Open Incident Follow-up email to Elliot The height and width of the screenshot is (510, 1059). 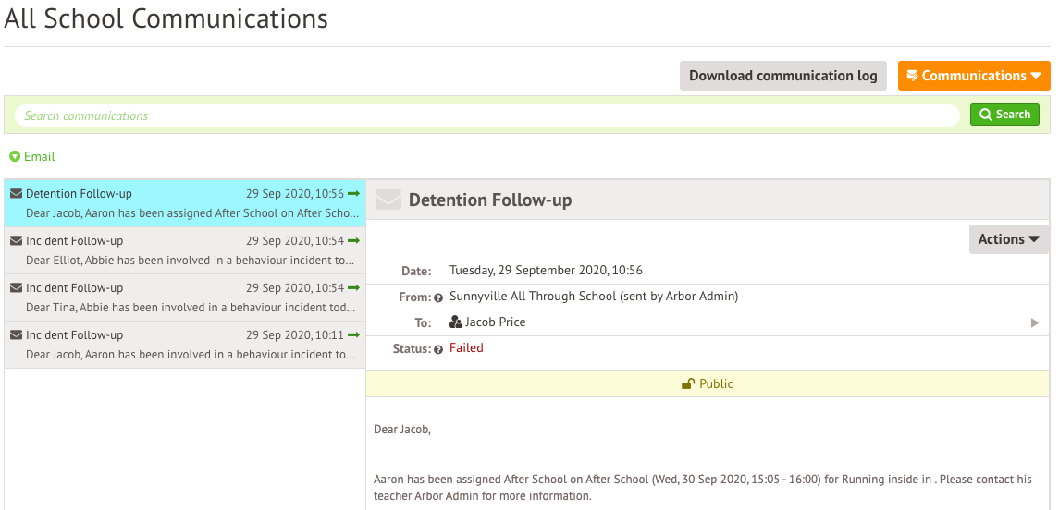tap(185, 250)
